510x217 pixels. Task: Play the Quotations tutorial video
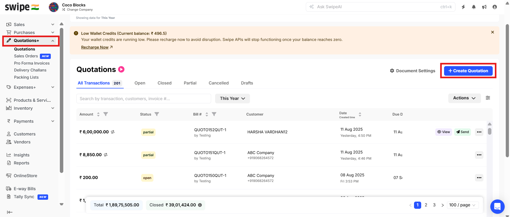point(121,69)
